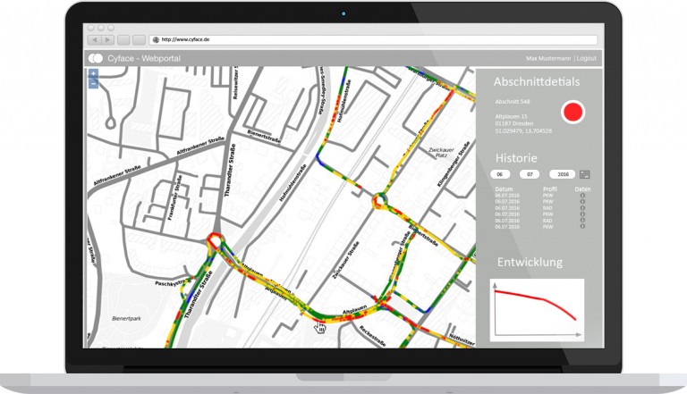Click the Cyface logo in header
Viewport: 687px width, 394px height.
[x=96, y=57]
